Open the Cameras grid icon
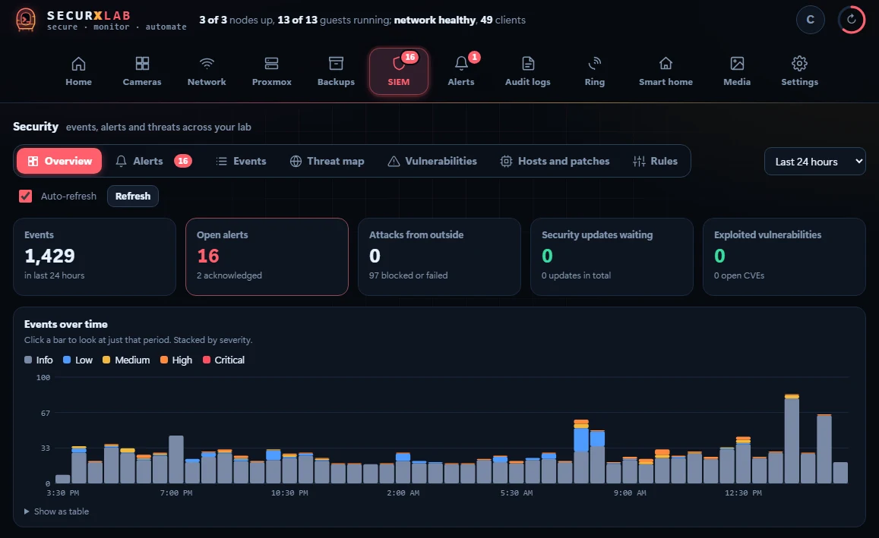This screenshot has width=879, height=538. (142, 63)
